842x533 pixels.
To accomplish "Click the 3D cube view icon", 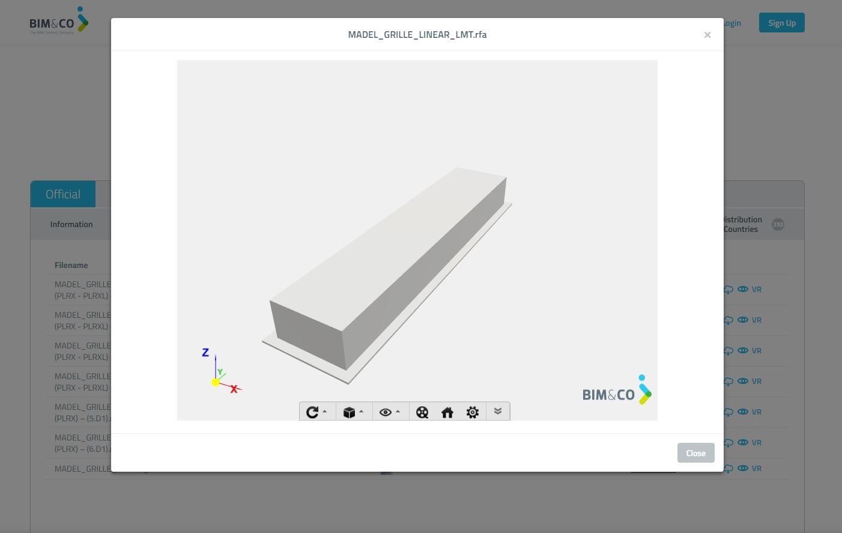I will pyautogui.click(x=349, y=412).
